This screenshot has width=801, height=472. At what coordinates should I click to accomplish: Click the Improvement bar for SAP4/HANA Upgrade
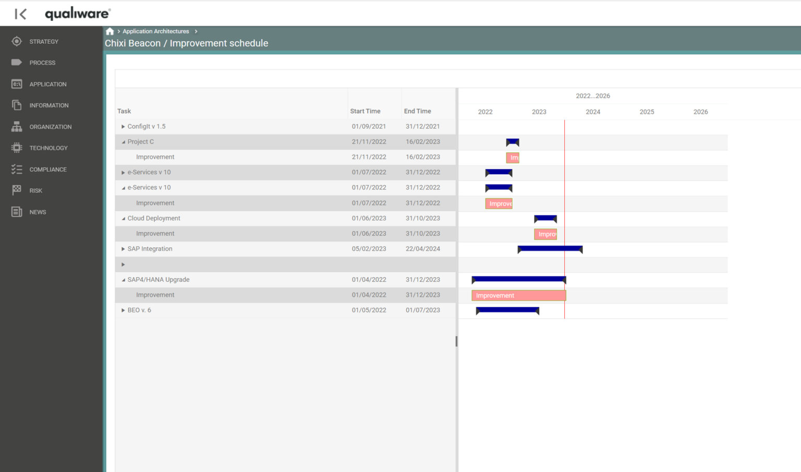pyautogui.click(x=518, y=295)
